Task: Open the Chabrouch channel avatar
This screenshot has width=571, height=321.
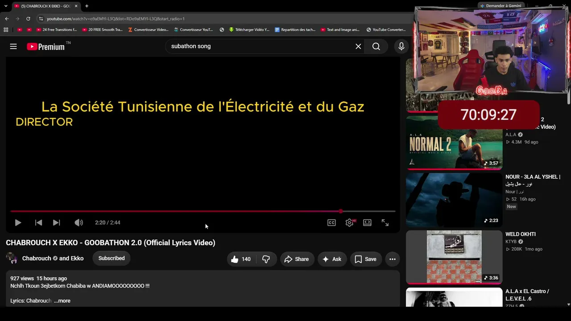Action: click(x=12, y=258)
